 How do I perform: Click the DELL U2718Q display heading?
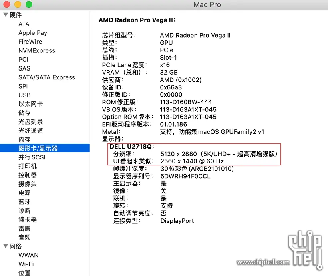132,147
